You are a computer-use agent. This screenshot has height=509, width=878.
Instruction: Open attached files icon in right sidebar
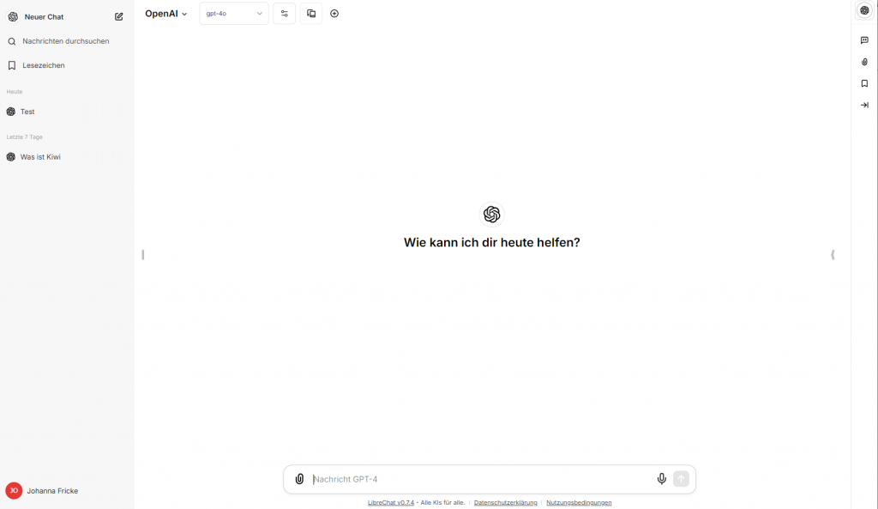(x=864, y=62)
